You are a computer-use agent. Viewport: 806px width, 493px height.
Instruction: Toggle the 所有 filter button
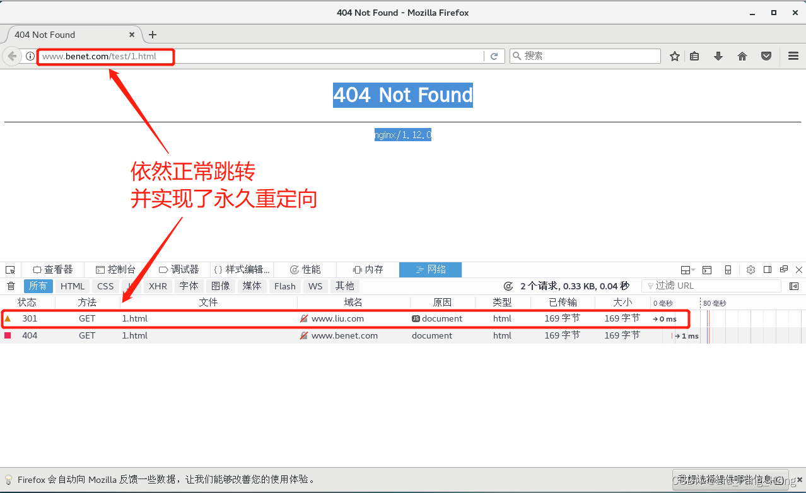tap(38, 286)
